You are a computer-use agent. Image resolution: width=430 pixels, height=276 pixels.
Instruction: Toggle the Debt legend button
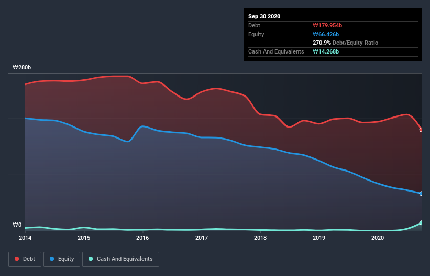coord(25,259)
